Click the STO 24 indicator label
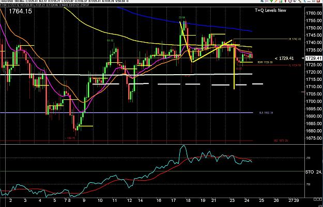The height and width of the screenshot is (207, 323). pos(314,172)
